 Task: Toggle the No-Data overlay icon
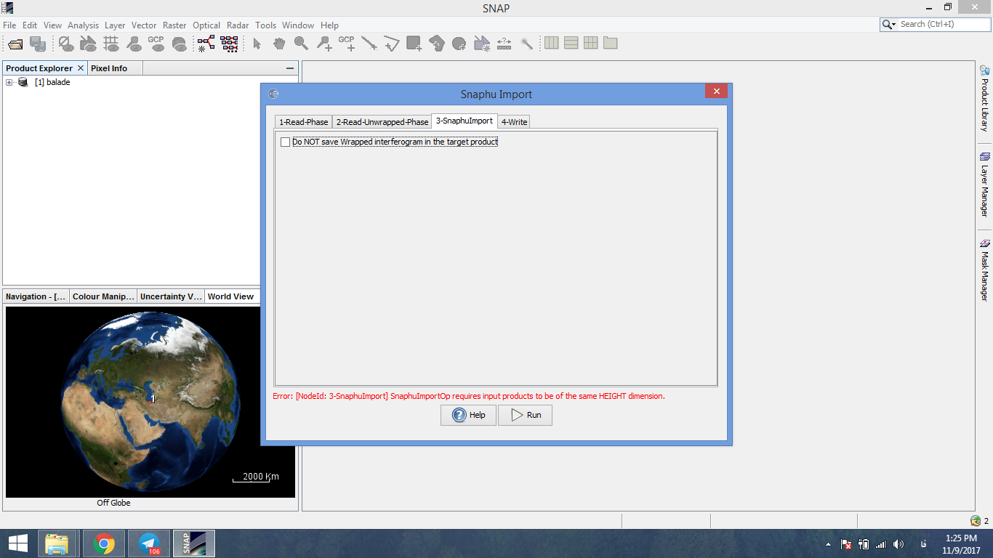[66, 44]
